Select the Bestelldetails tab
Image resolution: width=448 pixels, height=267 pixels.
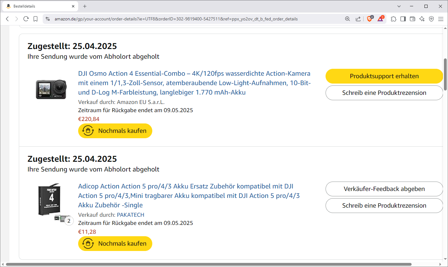click(x=40, y=6)
